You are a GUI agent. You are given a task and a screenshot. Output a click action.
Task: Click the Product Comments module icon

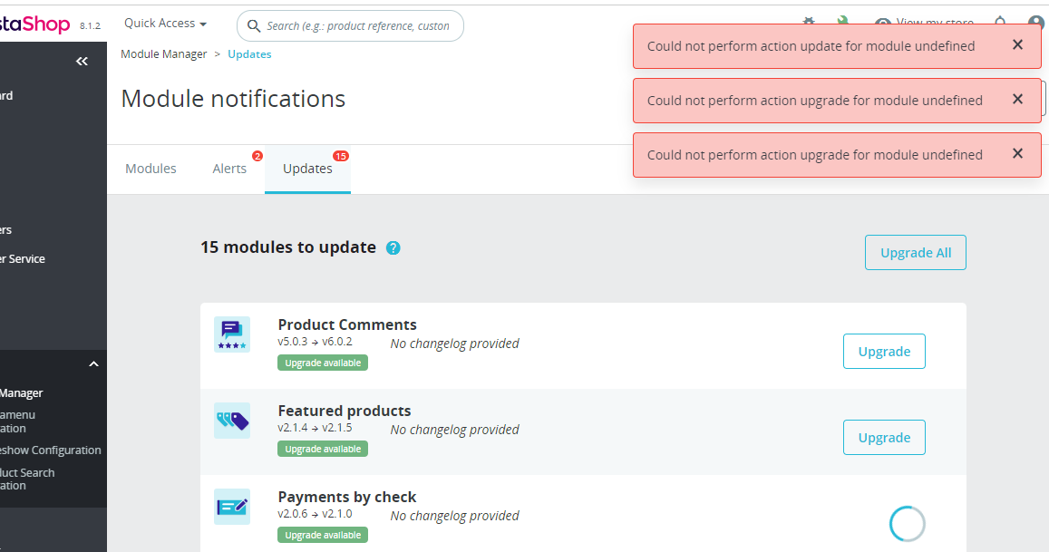point(232,334)
